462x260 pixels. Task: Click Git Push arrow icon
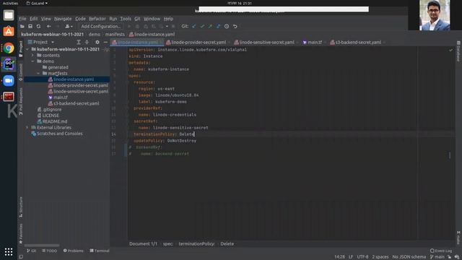pyautogui.click(x=210, y=26)
